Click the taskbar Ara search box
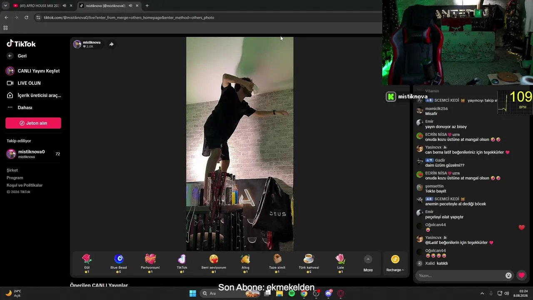Image resolution: width=533 pixels, height=300 pixels. (x=230, y=293)
